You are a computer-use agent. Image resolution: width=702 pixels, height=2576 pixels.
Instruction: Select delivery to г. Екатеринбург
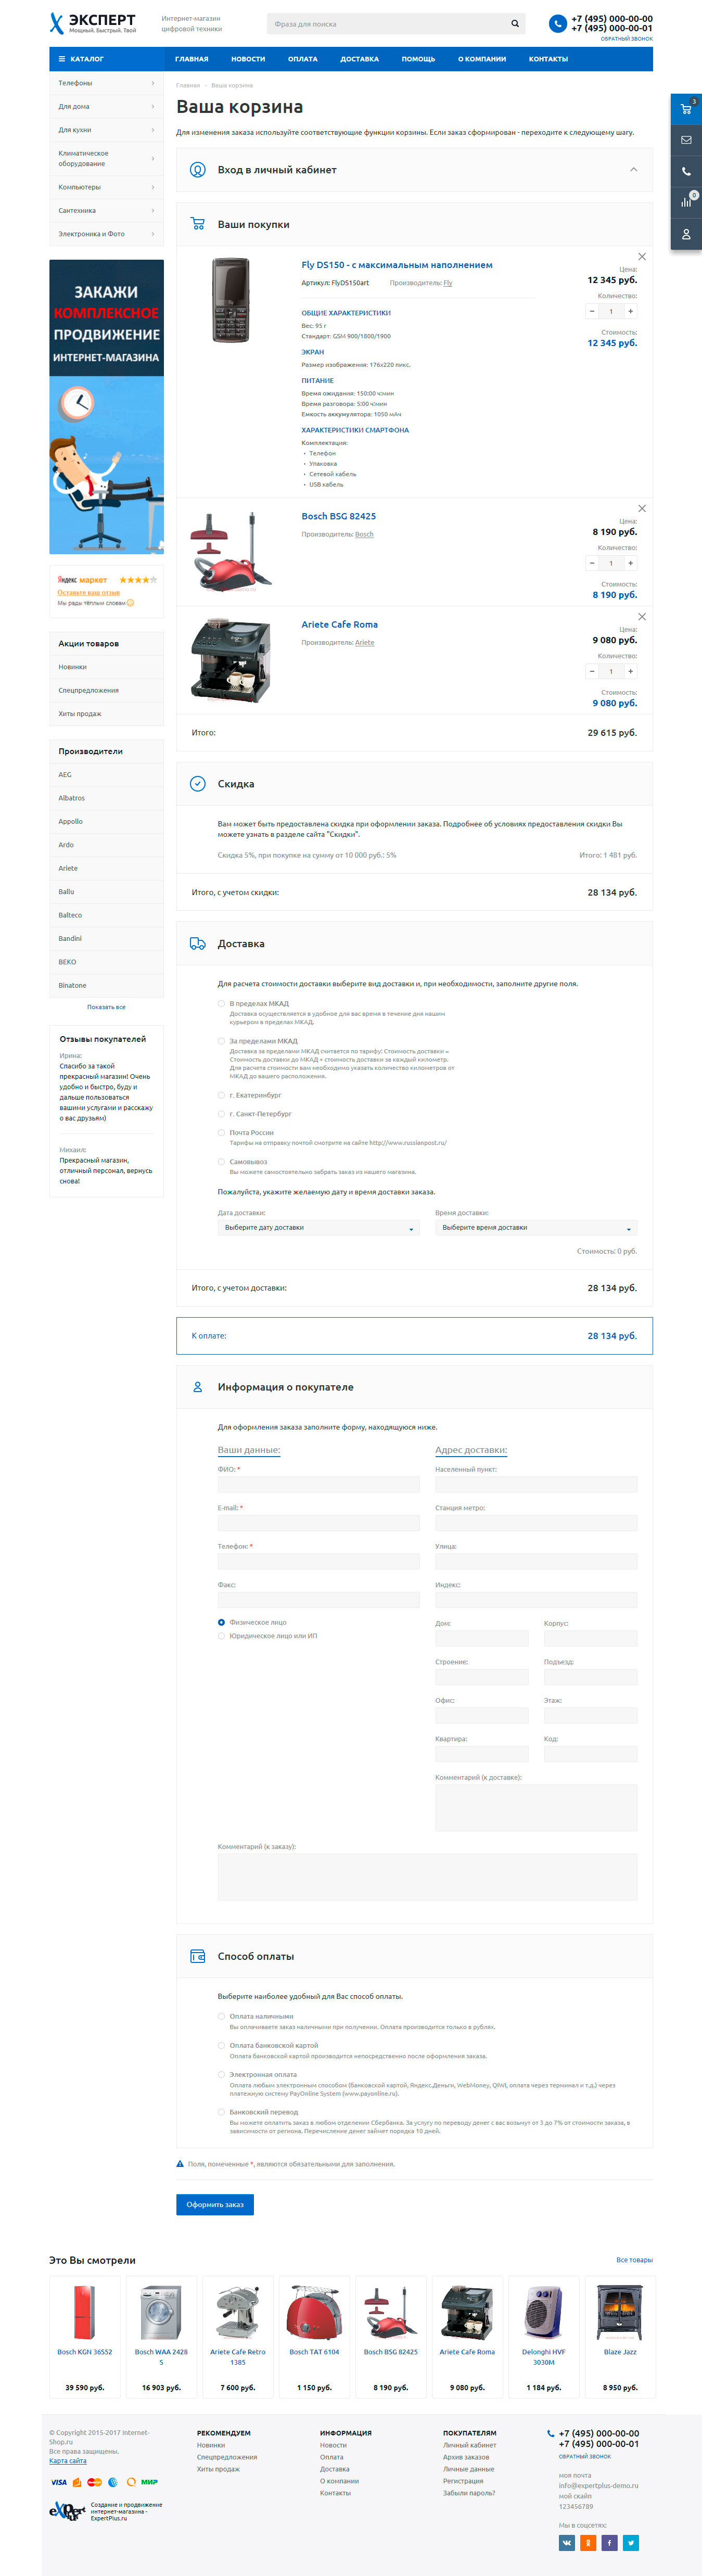point(221,1095)
